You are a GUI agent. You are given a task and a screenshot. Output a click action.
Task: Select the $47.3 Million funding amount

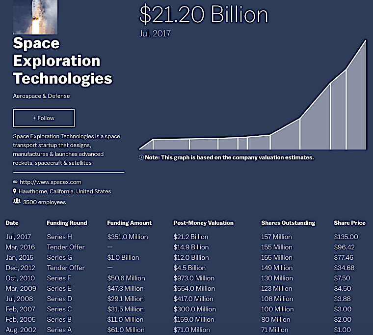coord(125,288)
